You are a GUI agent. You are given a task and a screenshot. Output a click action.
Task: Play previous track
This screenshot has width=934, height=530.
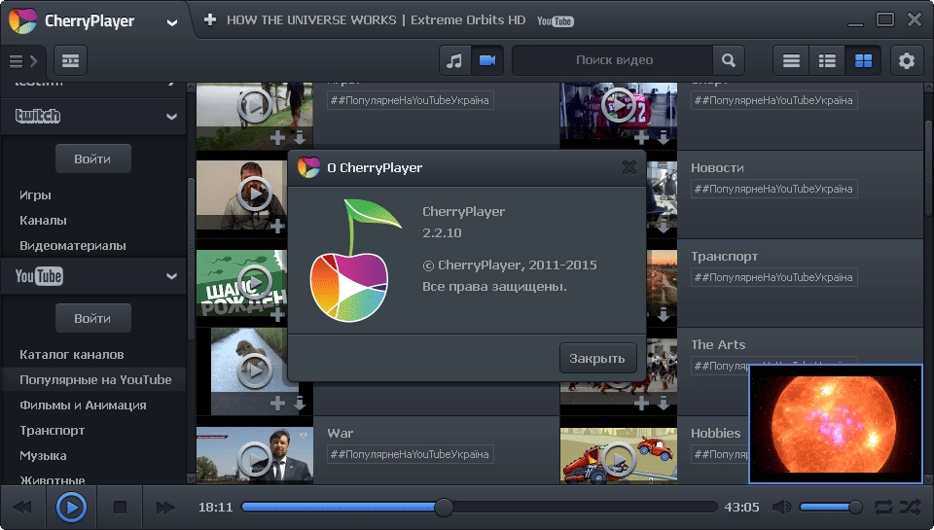(22, 508)
